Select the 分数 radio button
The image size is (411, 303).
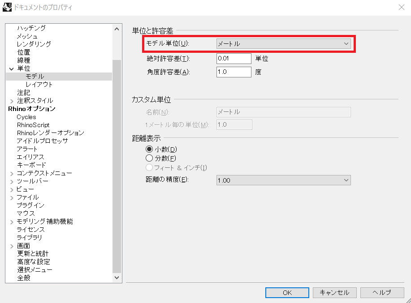pos(149,158)
